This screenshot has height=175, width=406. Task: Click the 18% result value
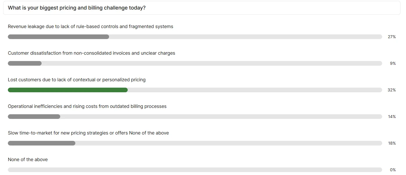(x=391, y=143)
